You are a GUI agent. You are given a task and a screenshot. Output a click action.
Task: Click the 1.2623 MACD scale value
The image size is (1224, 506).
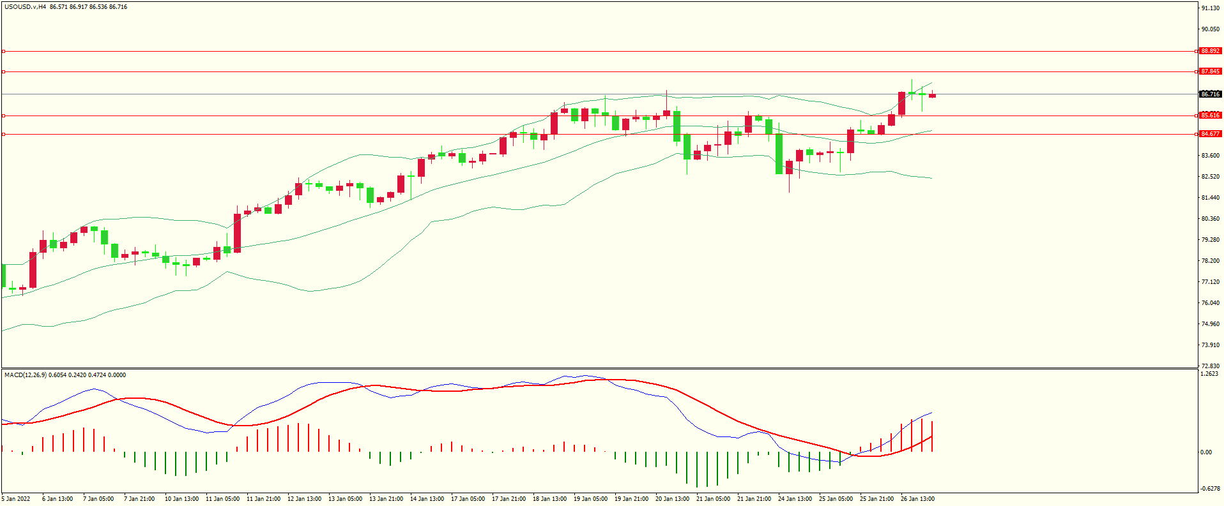point(1210,374)
